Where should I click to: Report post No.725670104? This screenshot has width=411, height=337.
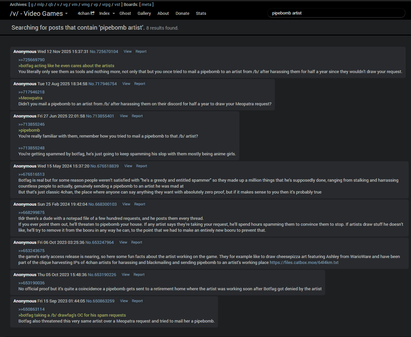[x=141, y=51]
